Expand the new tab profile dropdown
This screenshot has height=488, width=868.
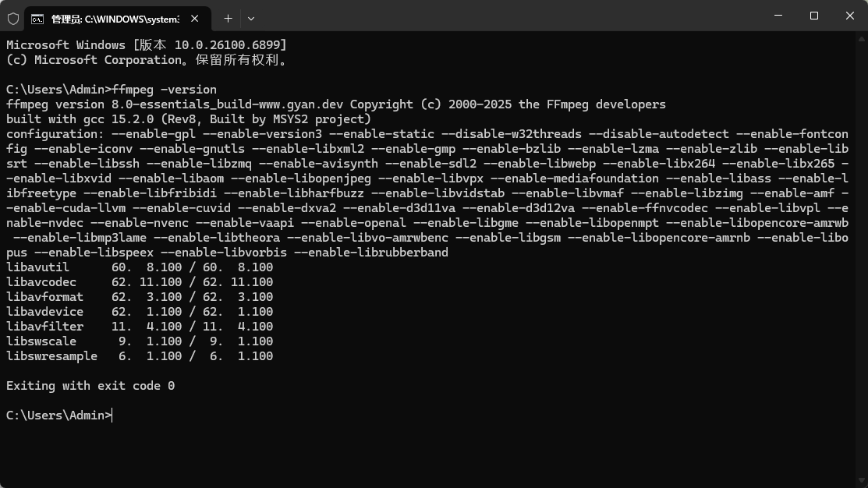click(x=251, y=18)
